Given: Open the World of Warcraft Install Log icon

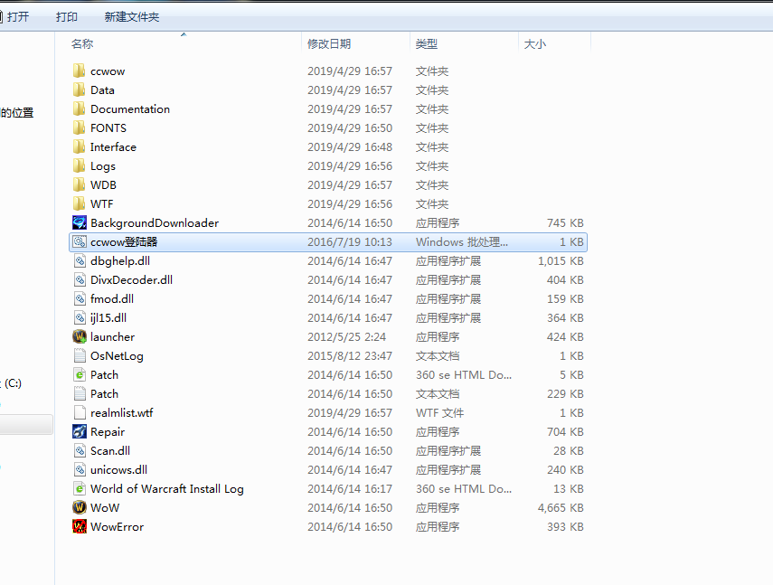Looking at the screenshot, I should [159, 488].
